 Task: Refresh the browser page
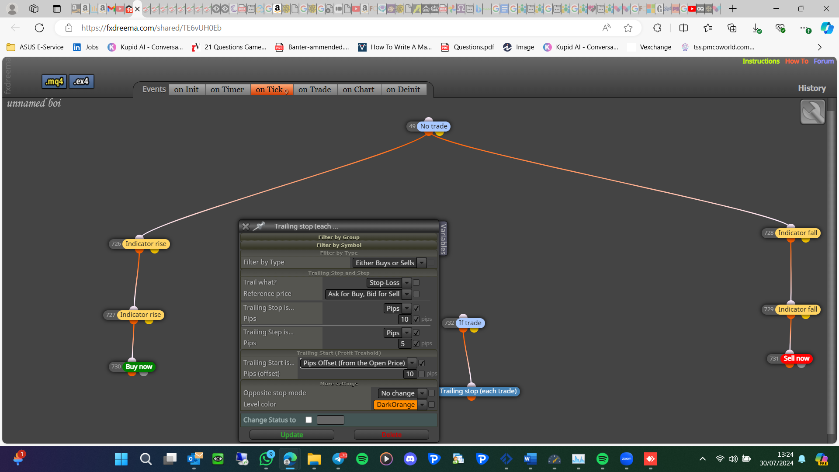[39, 28]
